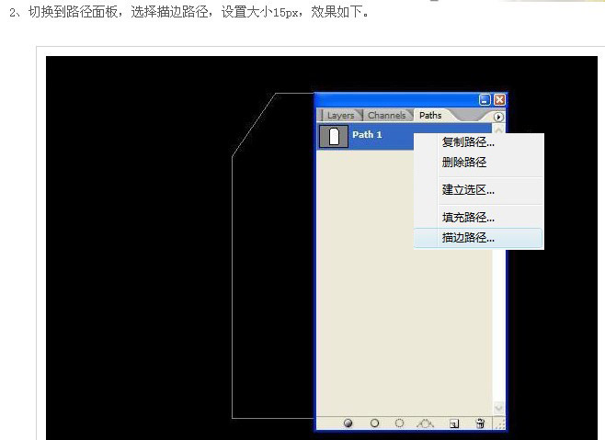Click make work path from selection icon

[x=426, y=423]
